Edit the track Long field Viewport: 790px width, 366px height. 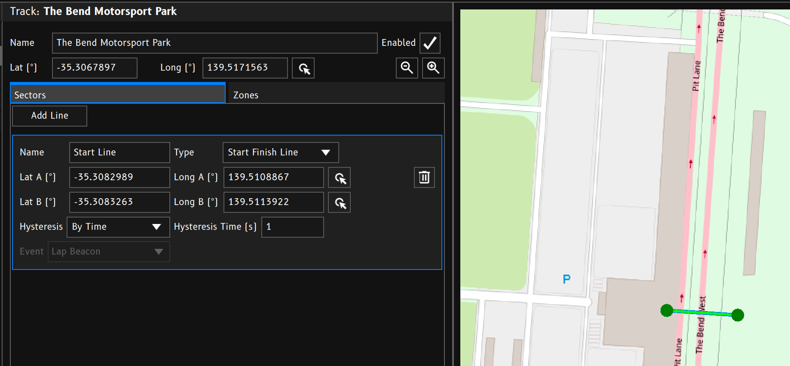[245, 68]
